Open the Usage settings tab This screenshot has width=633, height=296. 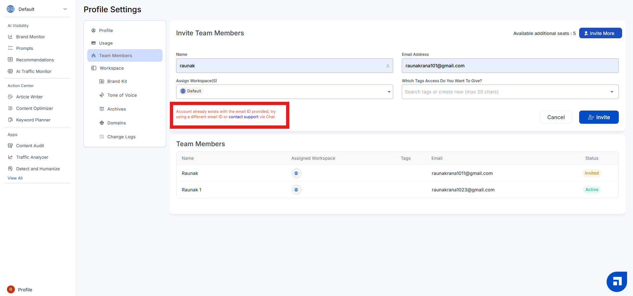(x=106, y=43)
